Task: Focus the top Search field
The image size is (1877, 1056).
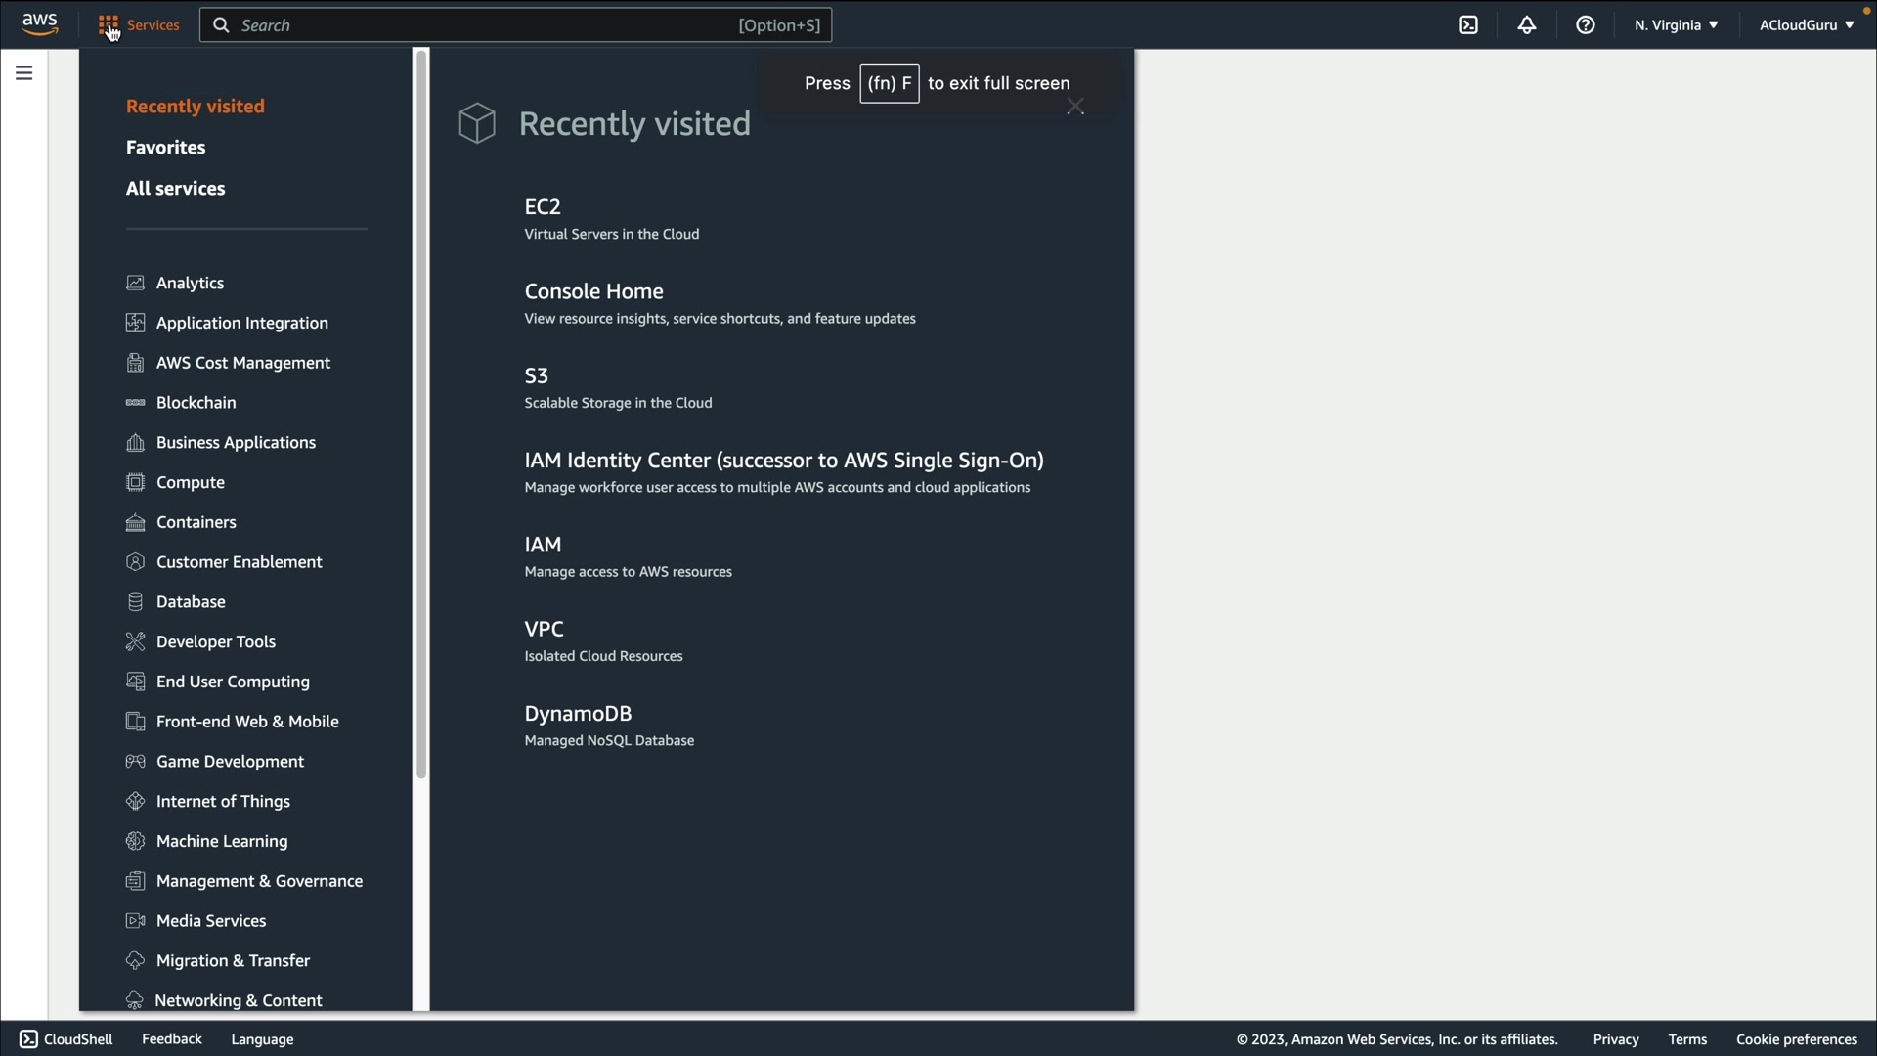Action: tap(489, 25)
